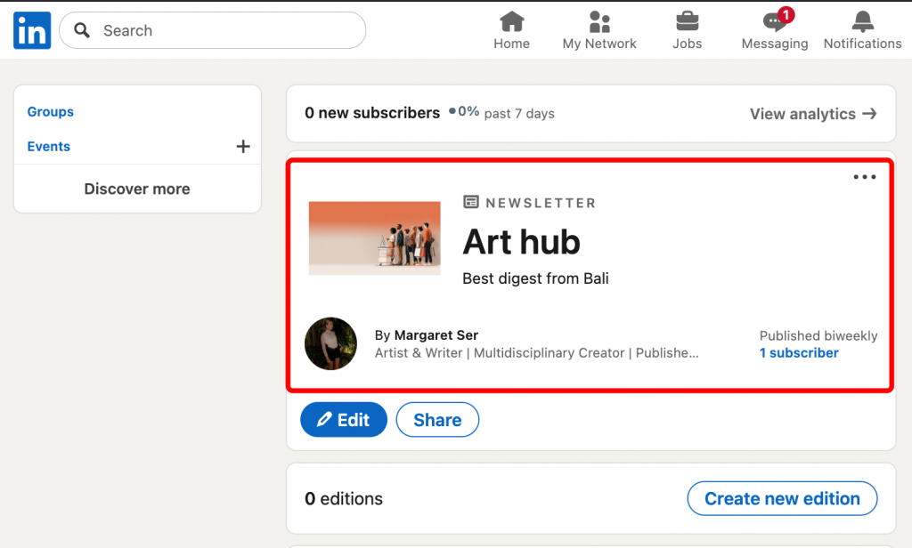Open Groups in the sidebar
Screen dimensions: 912x548
(51, 112)
